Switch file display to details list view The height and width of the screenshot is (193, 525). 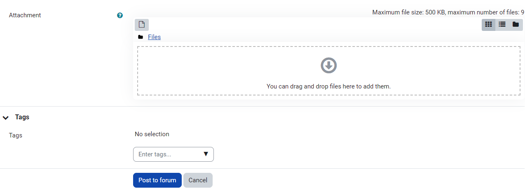502,25
